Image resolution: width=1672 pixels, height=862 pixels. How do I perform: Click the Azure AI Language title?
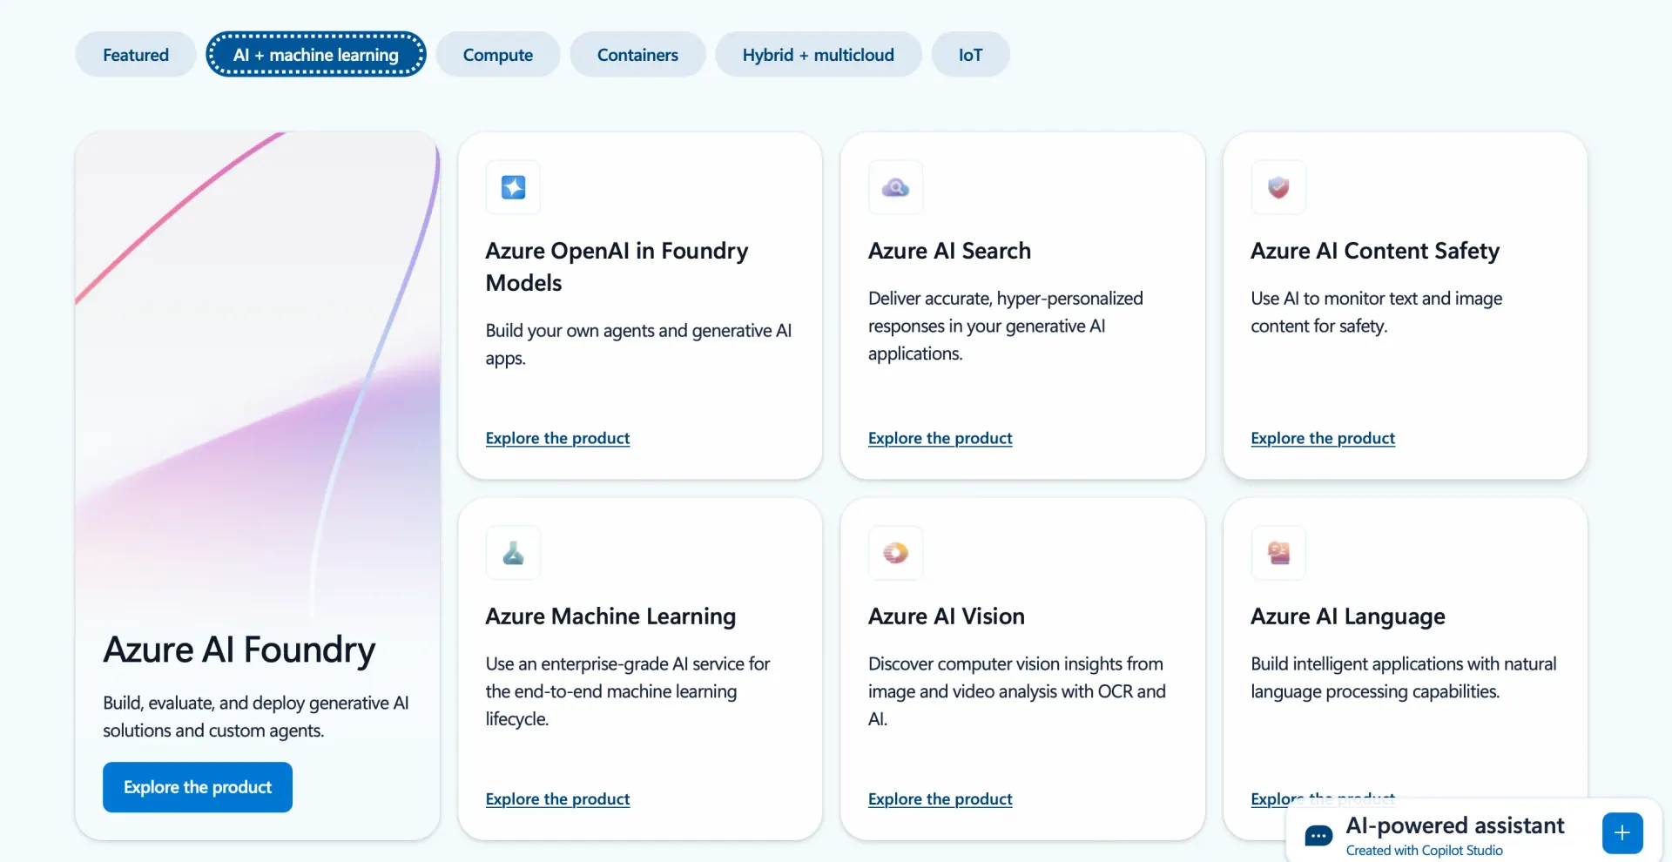tap(1348, 616)
